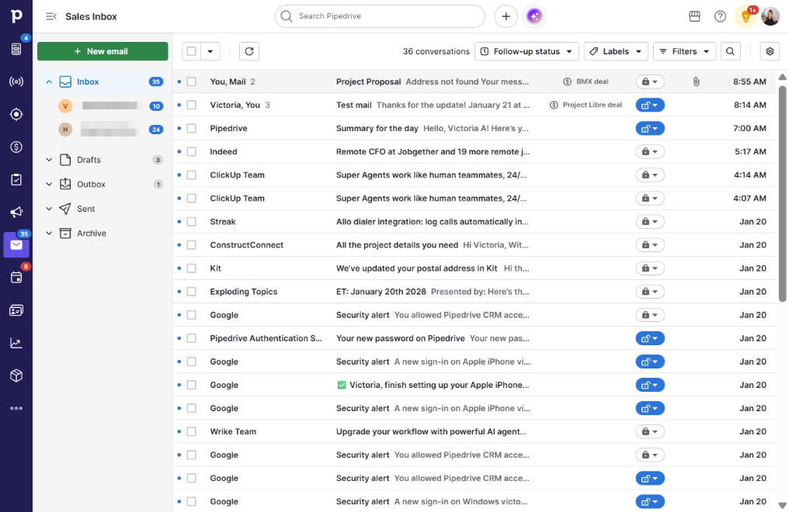The height and width of the screenshot is (512, 789).
Task: Open the Products cube sidebar icon
Action: [16, 375]
